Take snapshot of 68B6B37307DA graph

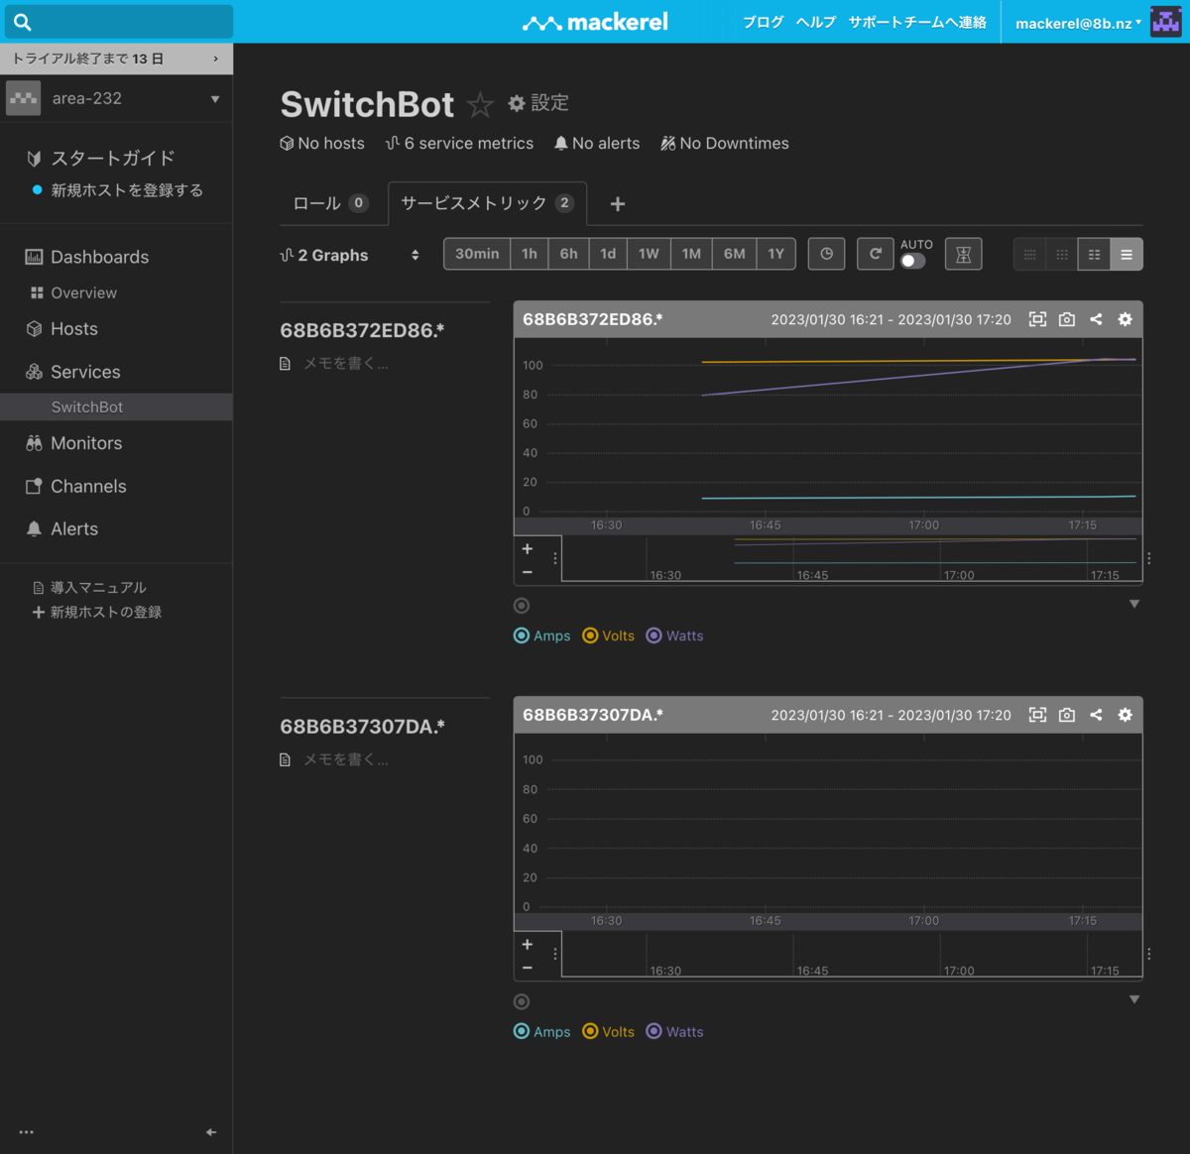[x=1067, y=715]
